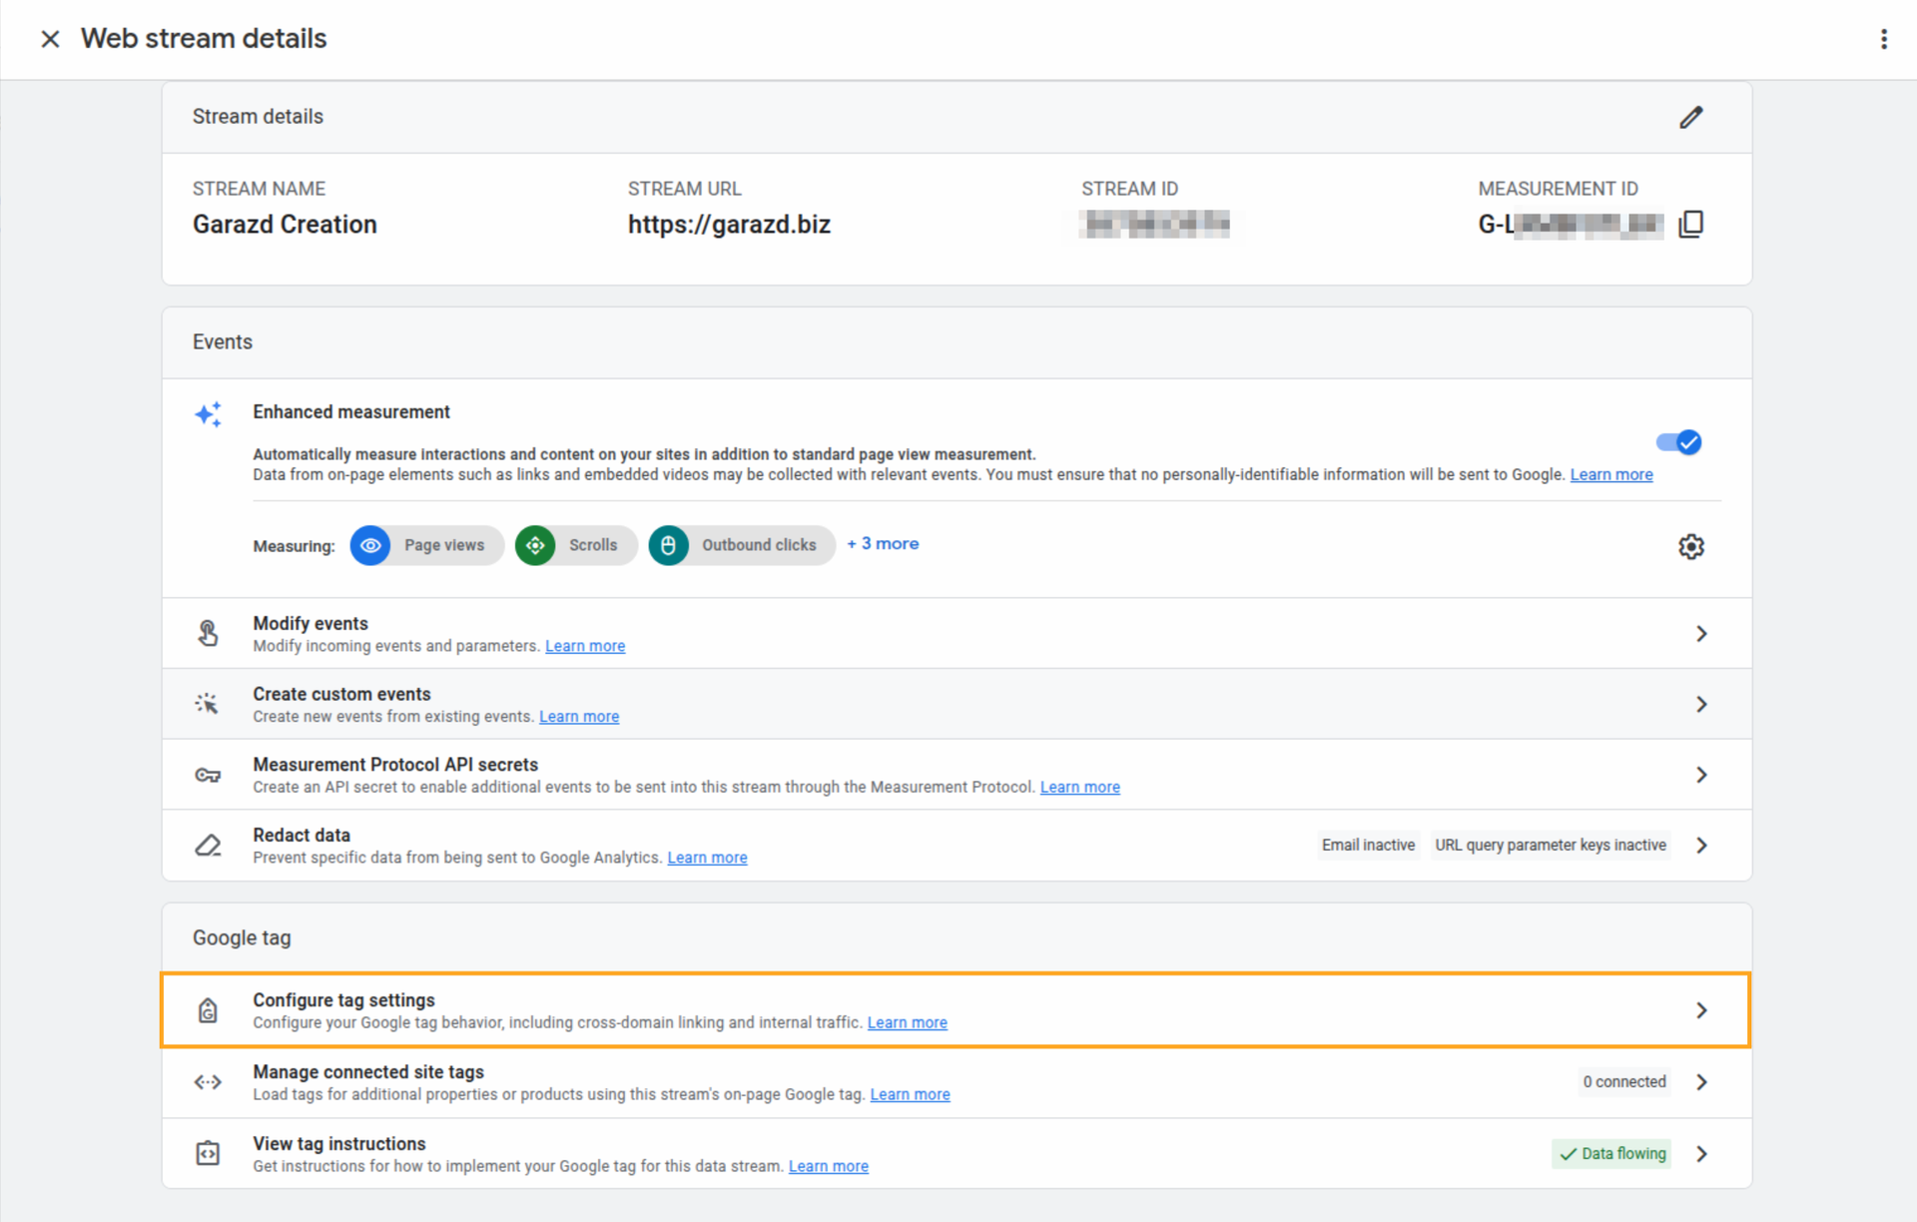1917x1222 pixels.
Task: Expand the Modify events row chevron
Action: [x=1701, y=634]
